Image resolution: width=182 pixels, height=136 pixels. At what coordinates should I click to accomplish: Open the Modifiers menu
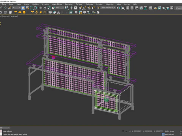[36, 4]
